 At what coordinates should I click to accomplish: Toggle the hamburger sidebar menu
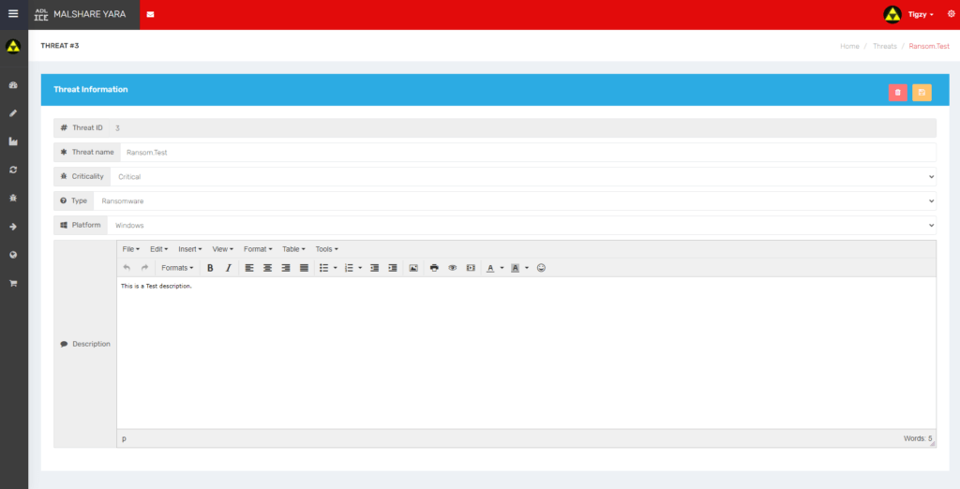13,14
